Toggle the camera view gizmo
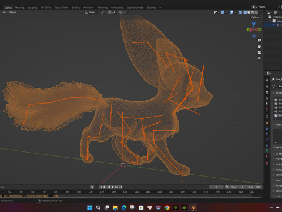282x212 pixels. (259, 52)
